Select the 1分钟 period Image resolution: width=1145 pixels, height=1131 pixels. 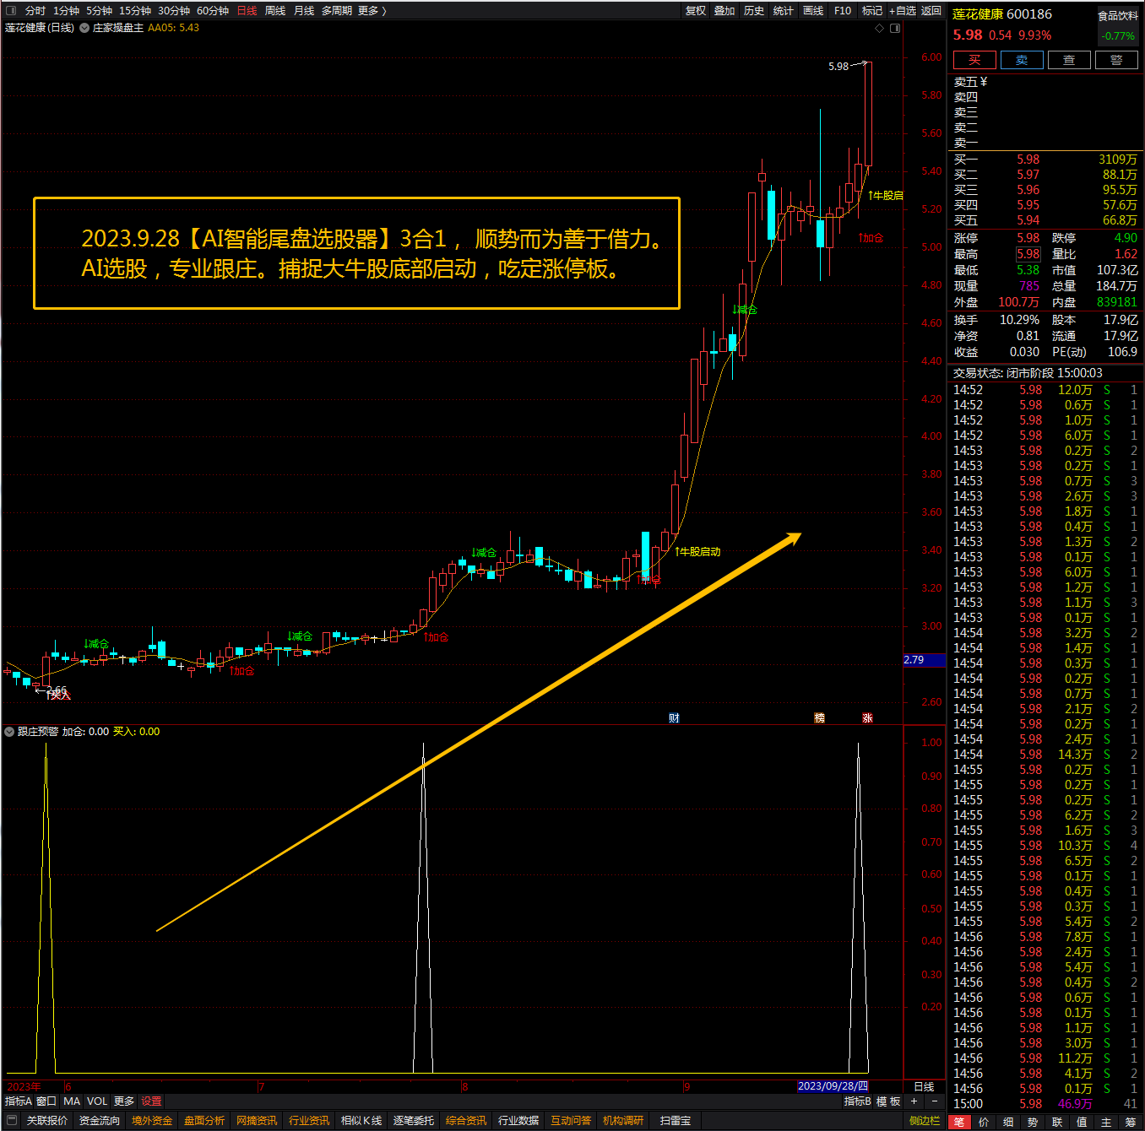point(66,11)
